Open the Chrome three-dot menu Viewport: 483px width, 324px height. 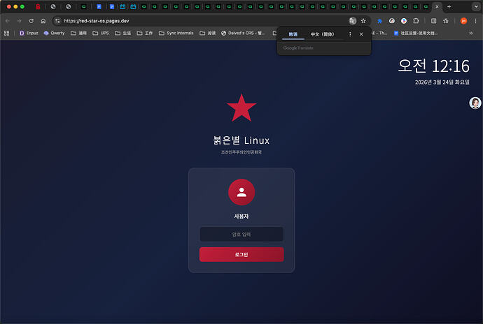[x=475, y=21]
